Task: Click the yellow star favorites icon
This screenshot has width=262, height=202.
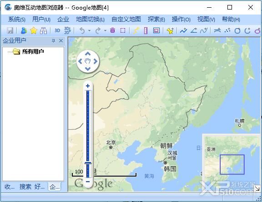Action: point(34,30)
